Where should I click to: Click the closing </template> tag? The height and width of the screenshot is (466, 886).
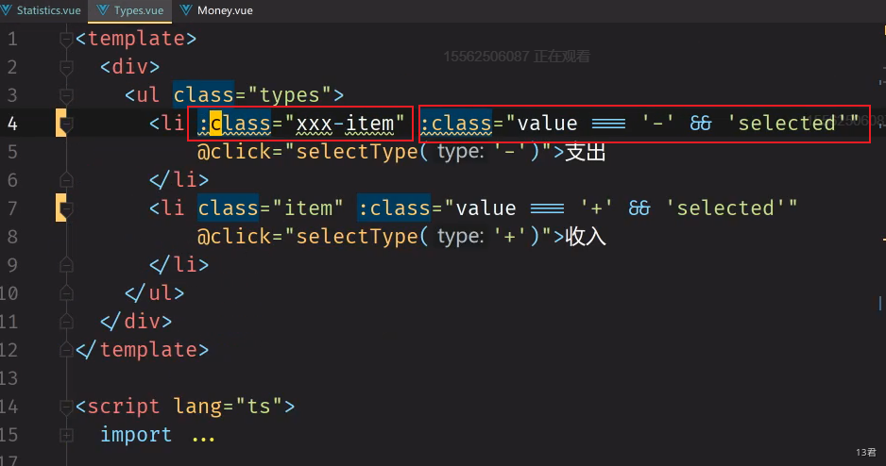[x=142, y=350]
